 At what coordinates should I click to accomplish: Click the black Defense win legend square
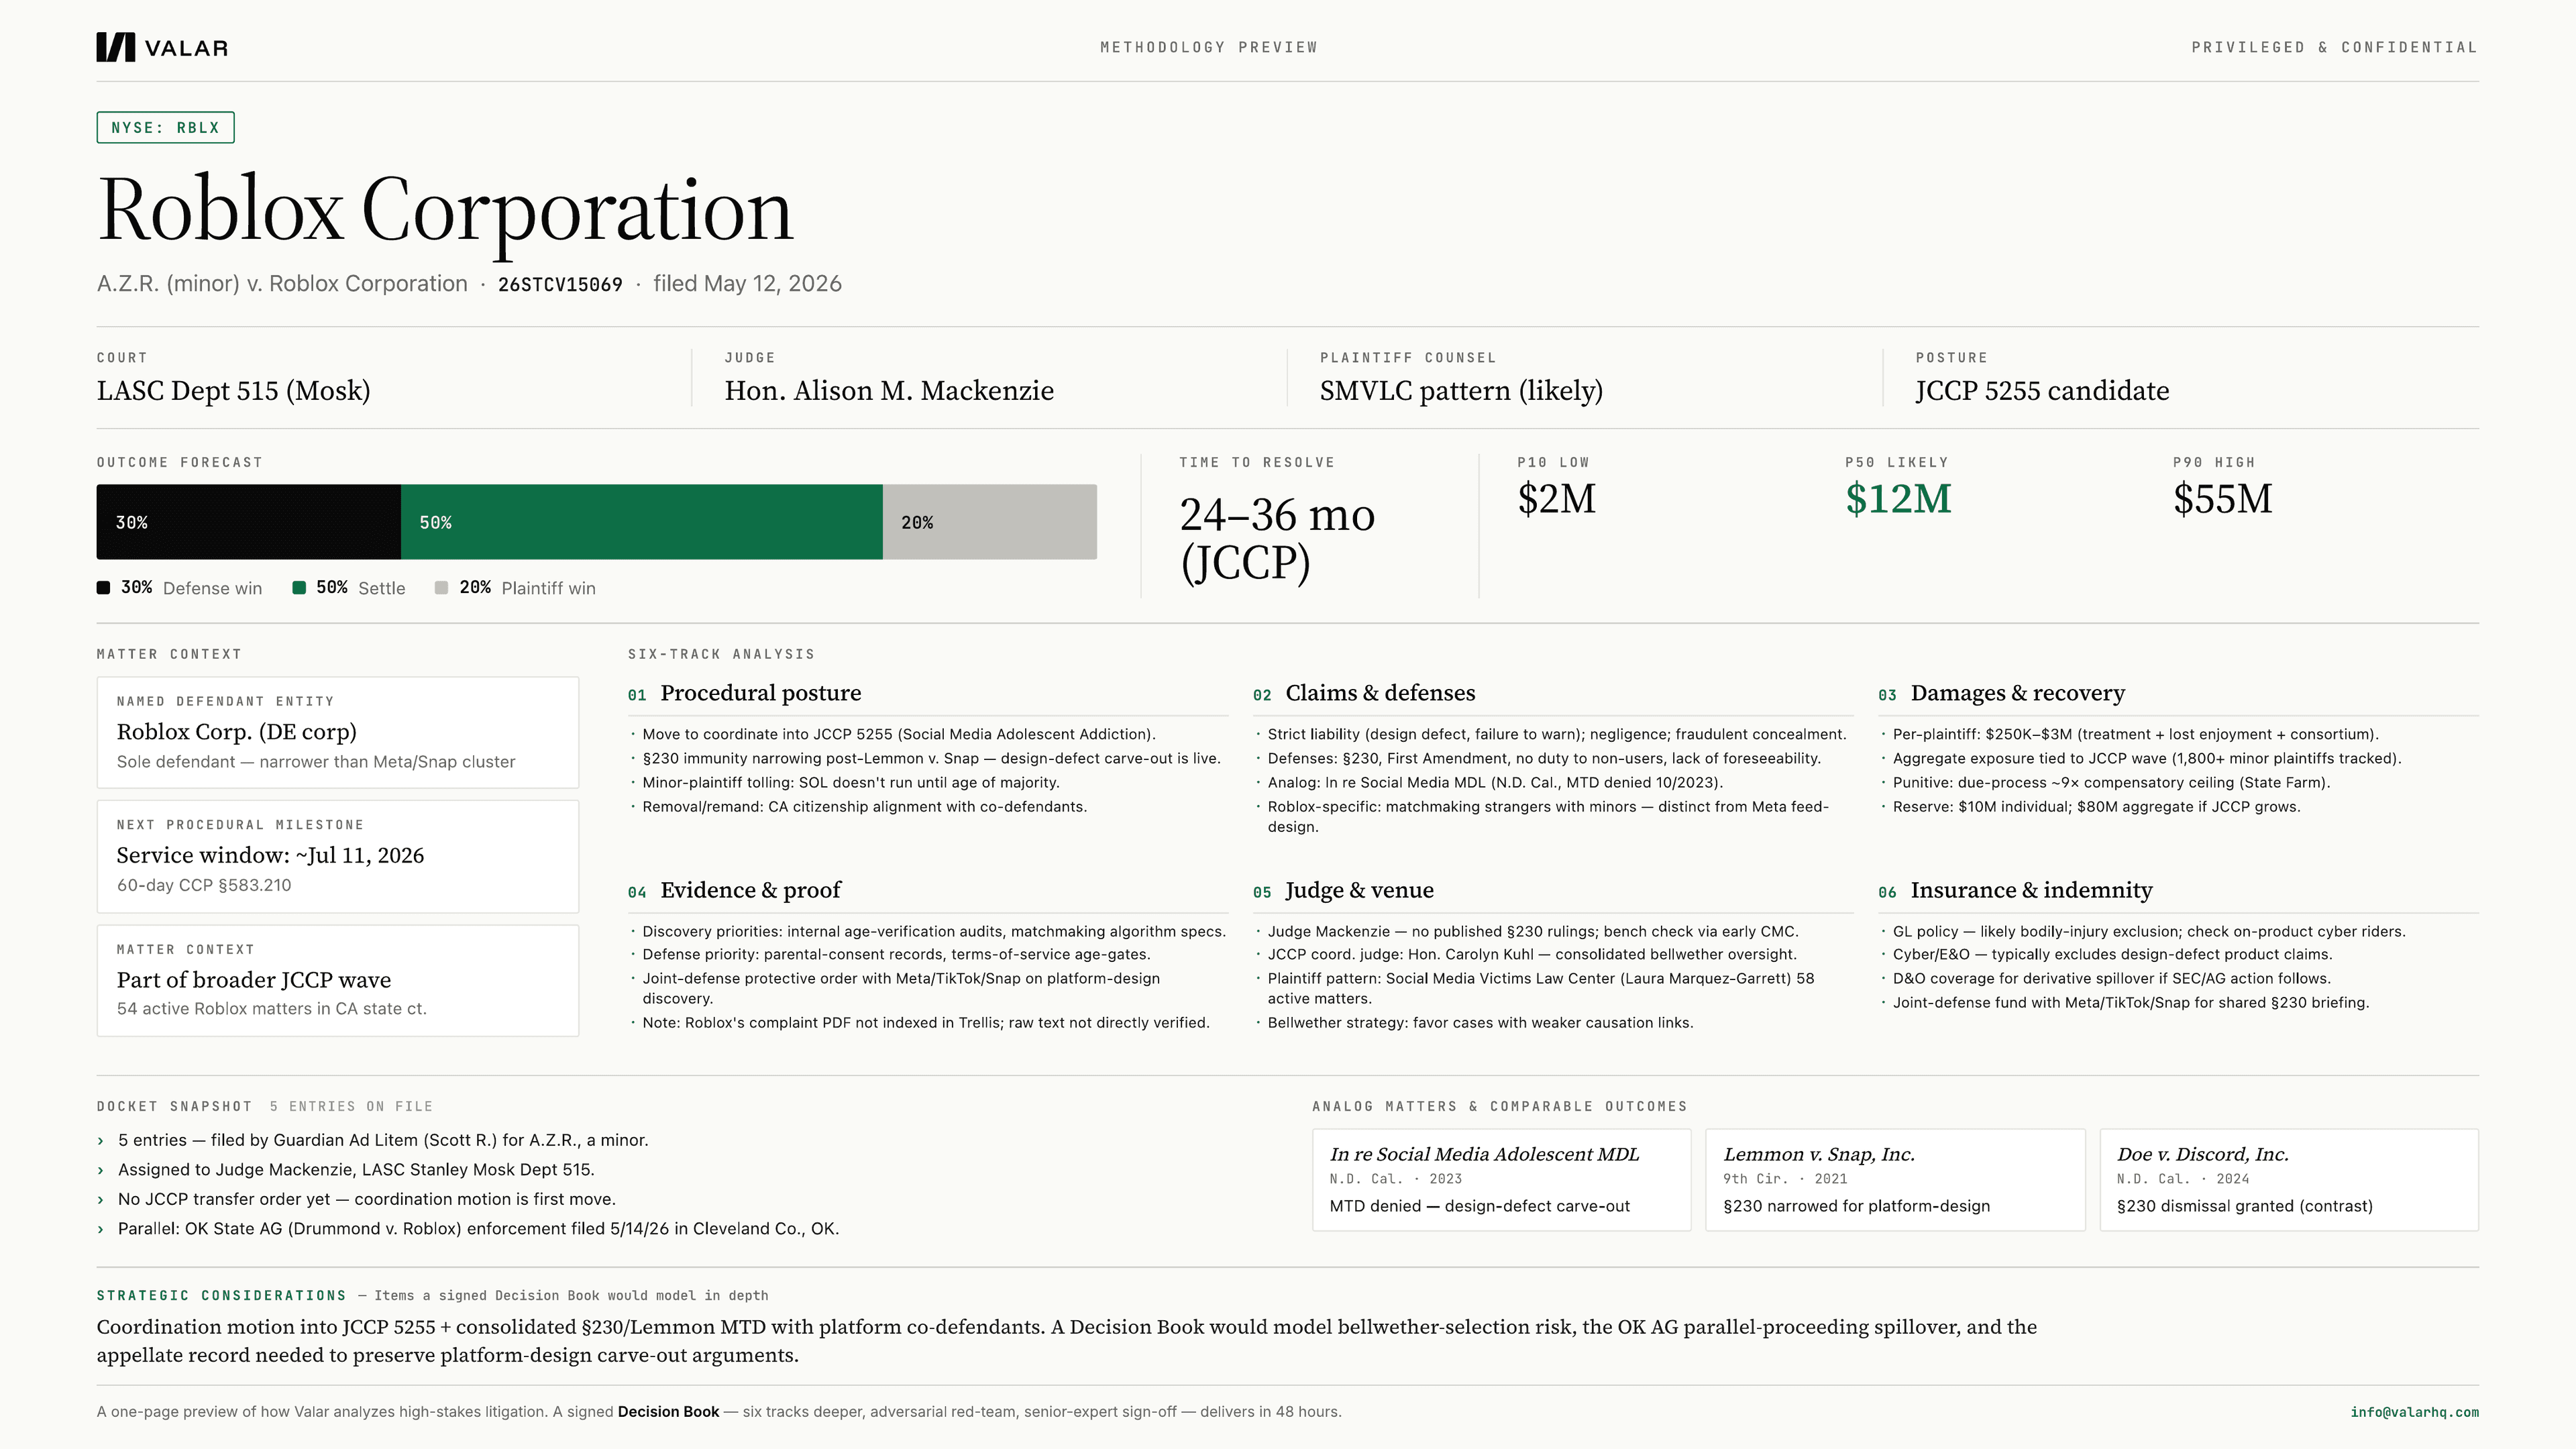[x=103, y=588]
